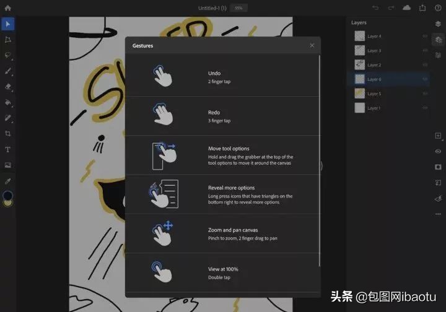
Task: Switch to compact layer view icon
Action: [438, 24]
